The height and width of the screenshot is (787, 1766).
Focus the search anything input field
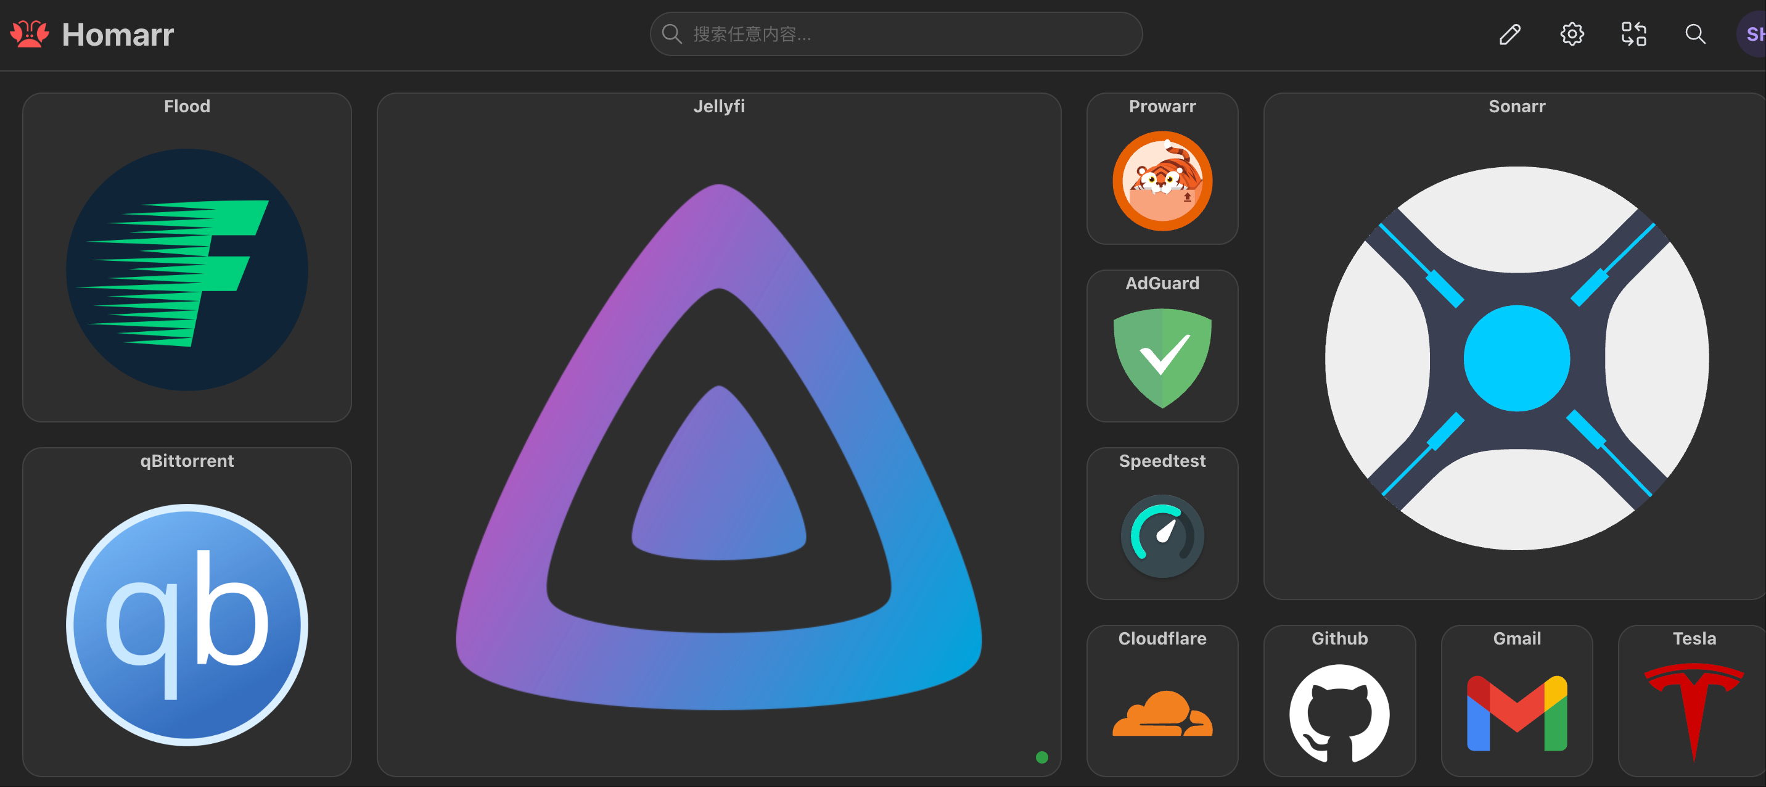895,33
